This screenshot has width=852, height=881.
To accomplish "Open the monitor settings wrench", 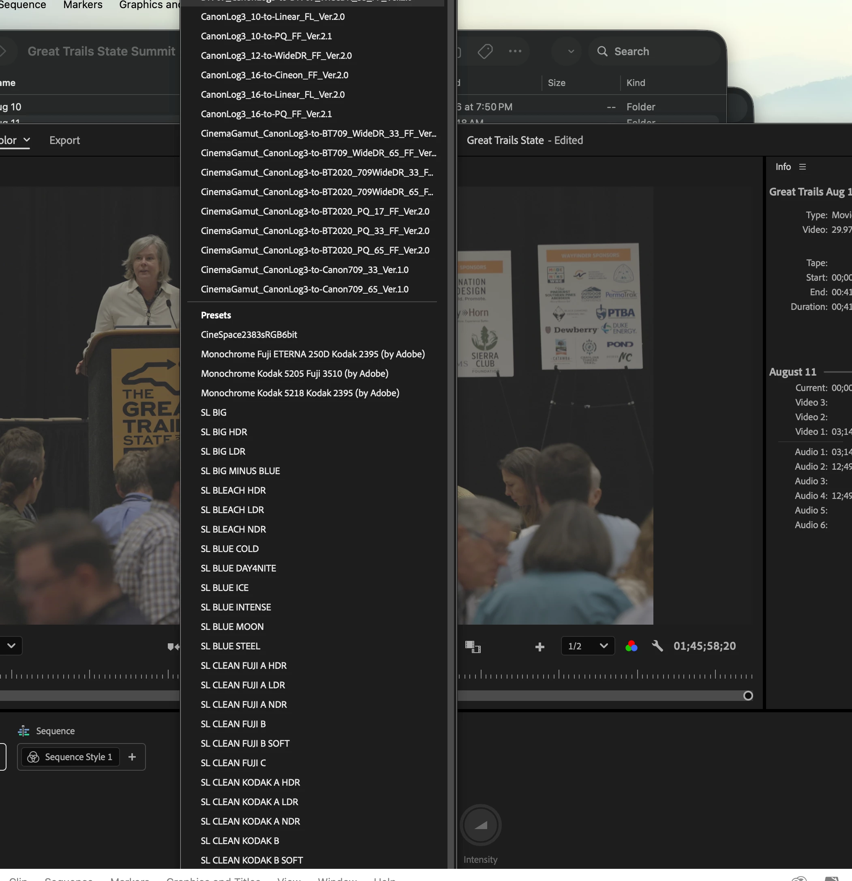I will pyautogui.click(x=657, y=646).
